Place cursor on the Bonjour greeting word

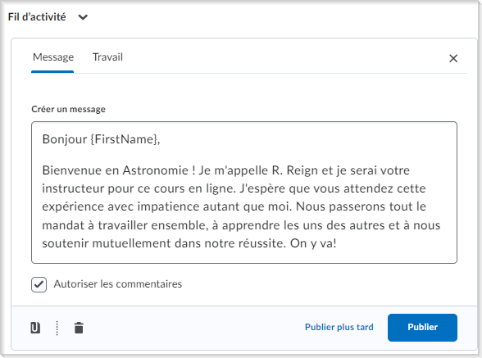65,139
